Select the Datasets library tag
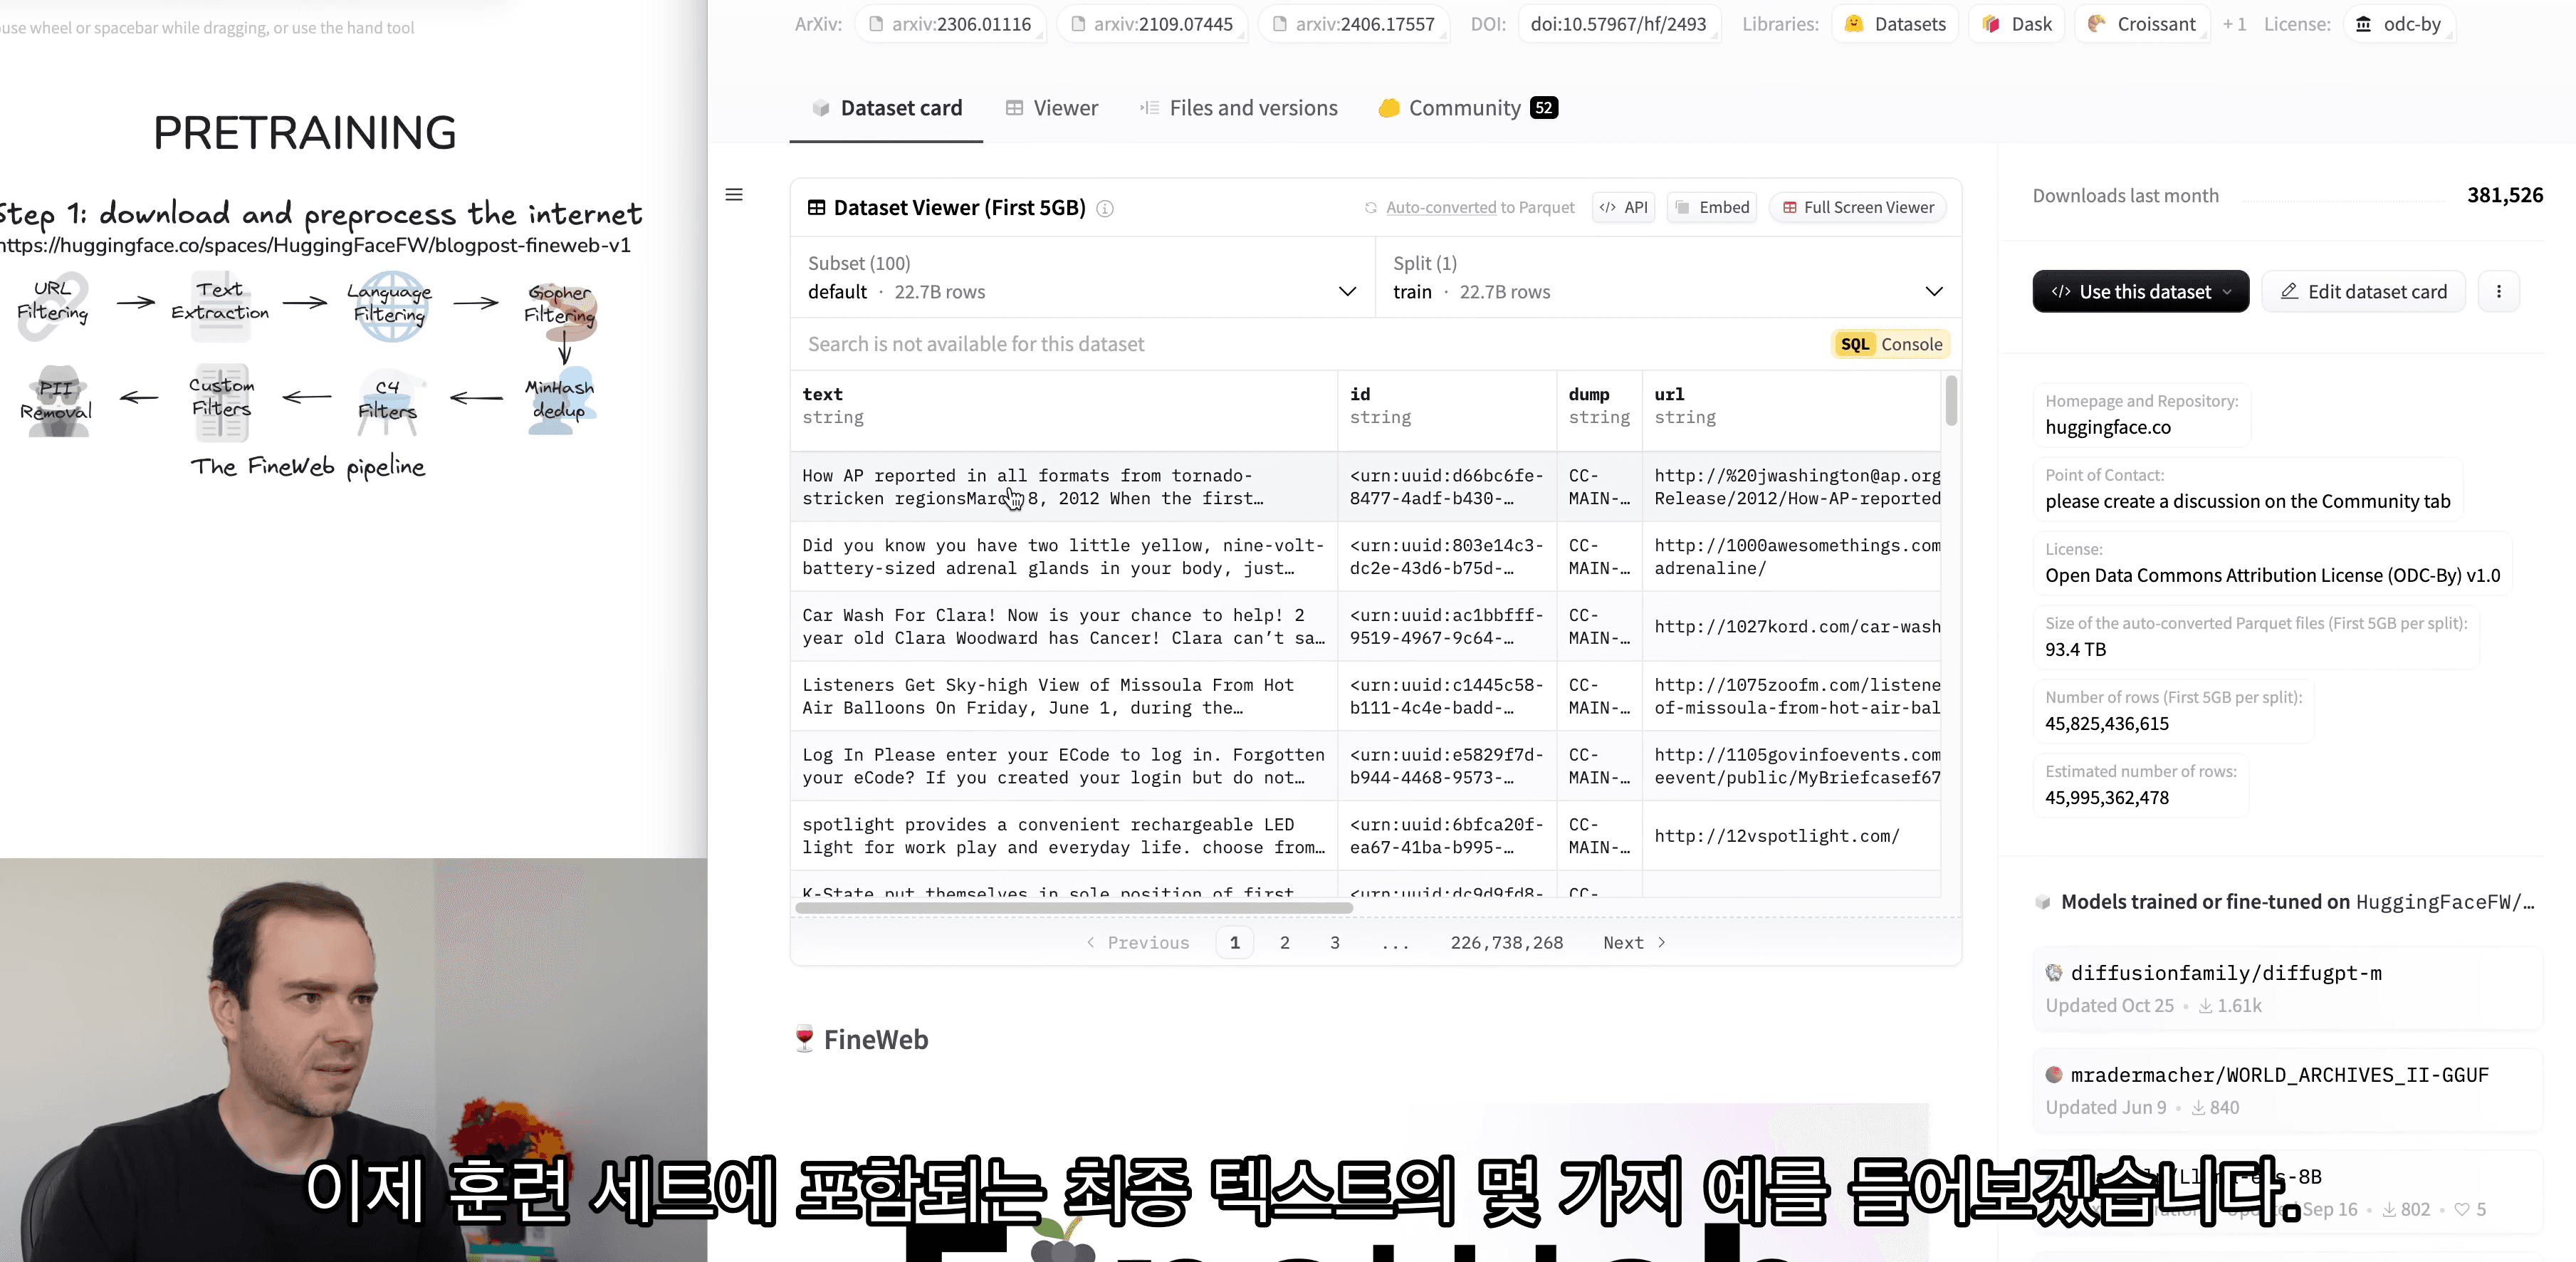The image size is (2576, 1262). click(x=1896, y=24)
